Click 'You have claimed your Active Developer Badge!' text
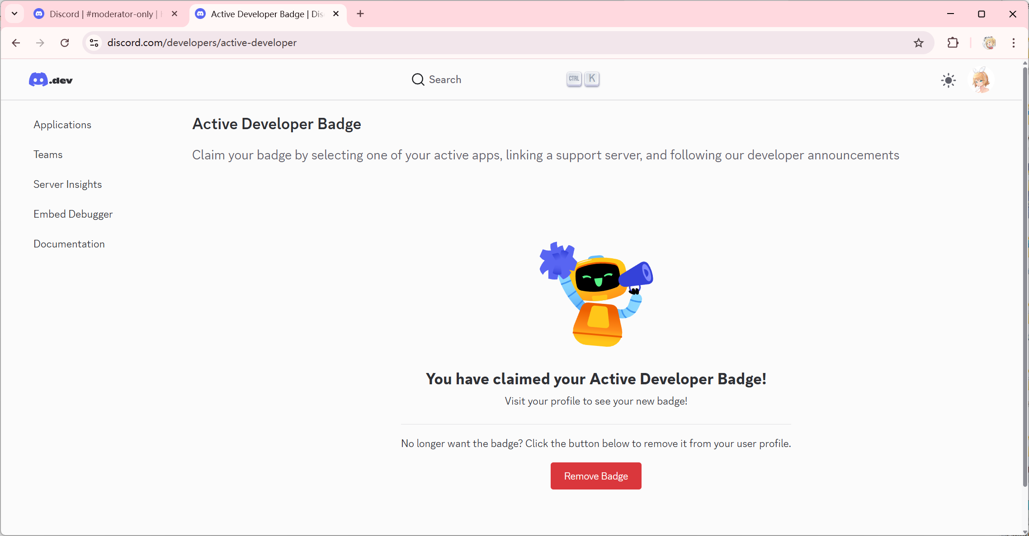The height and width of the screenshot is (536, 1029). point(596,379)
